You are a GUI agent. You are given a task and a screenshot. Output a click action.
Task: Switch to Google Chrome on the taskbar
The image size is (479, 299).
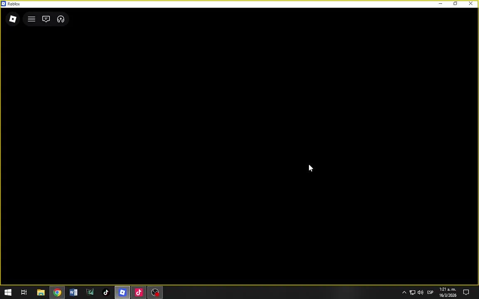tap(57, 292)
